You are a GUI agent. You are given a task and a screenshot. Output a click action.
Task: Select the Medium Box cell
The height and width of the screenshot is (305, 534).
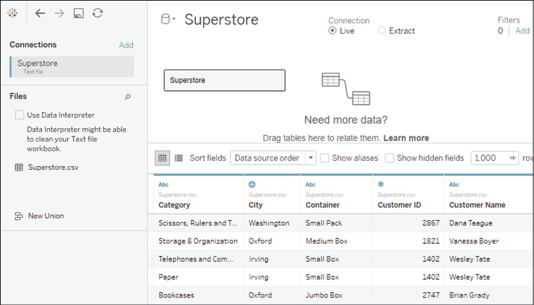pos(337,241)
